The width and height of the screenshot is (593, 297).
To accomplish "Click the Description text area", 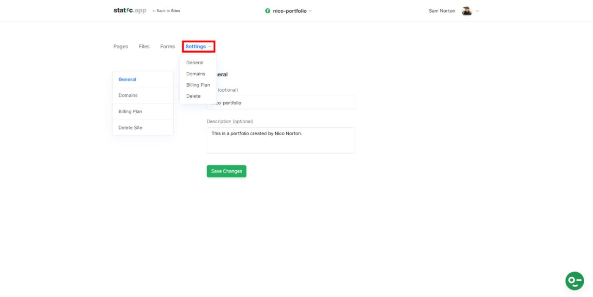I will pyautogui.click(x=281, y=140).
